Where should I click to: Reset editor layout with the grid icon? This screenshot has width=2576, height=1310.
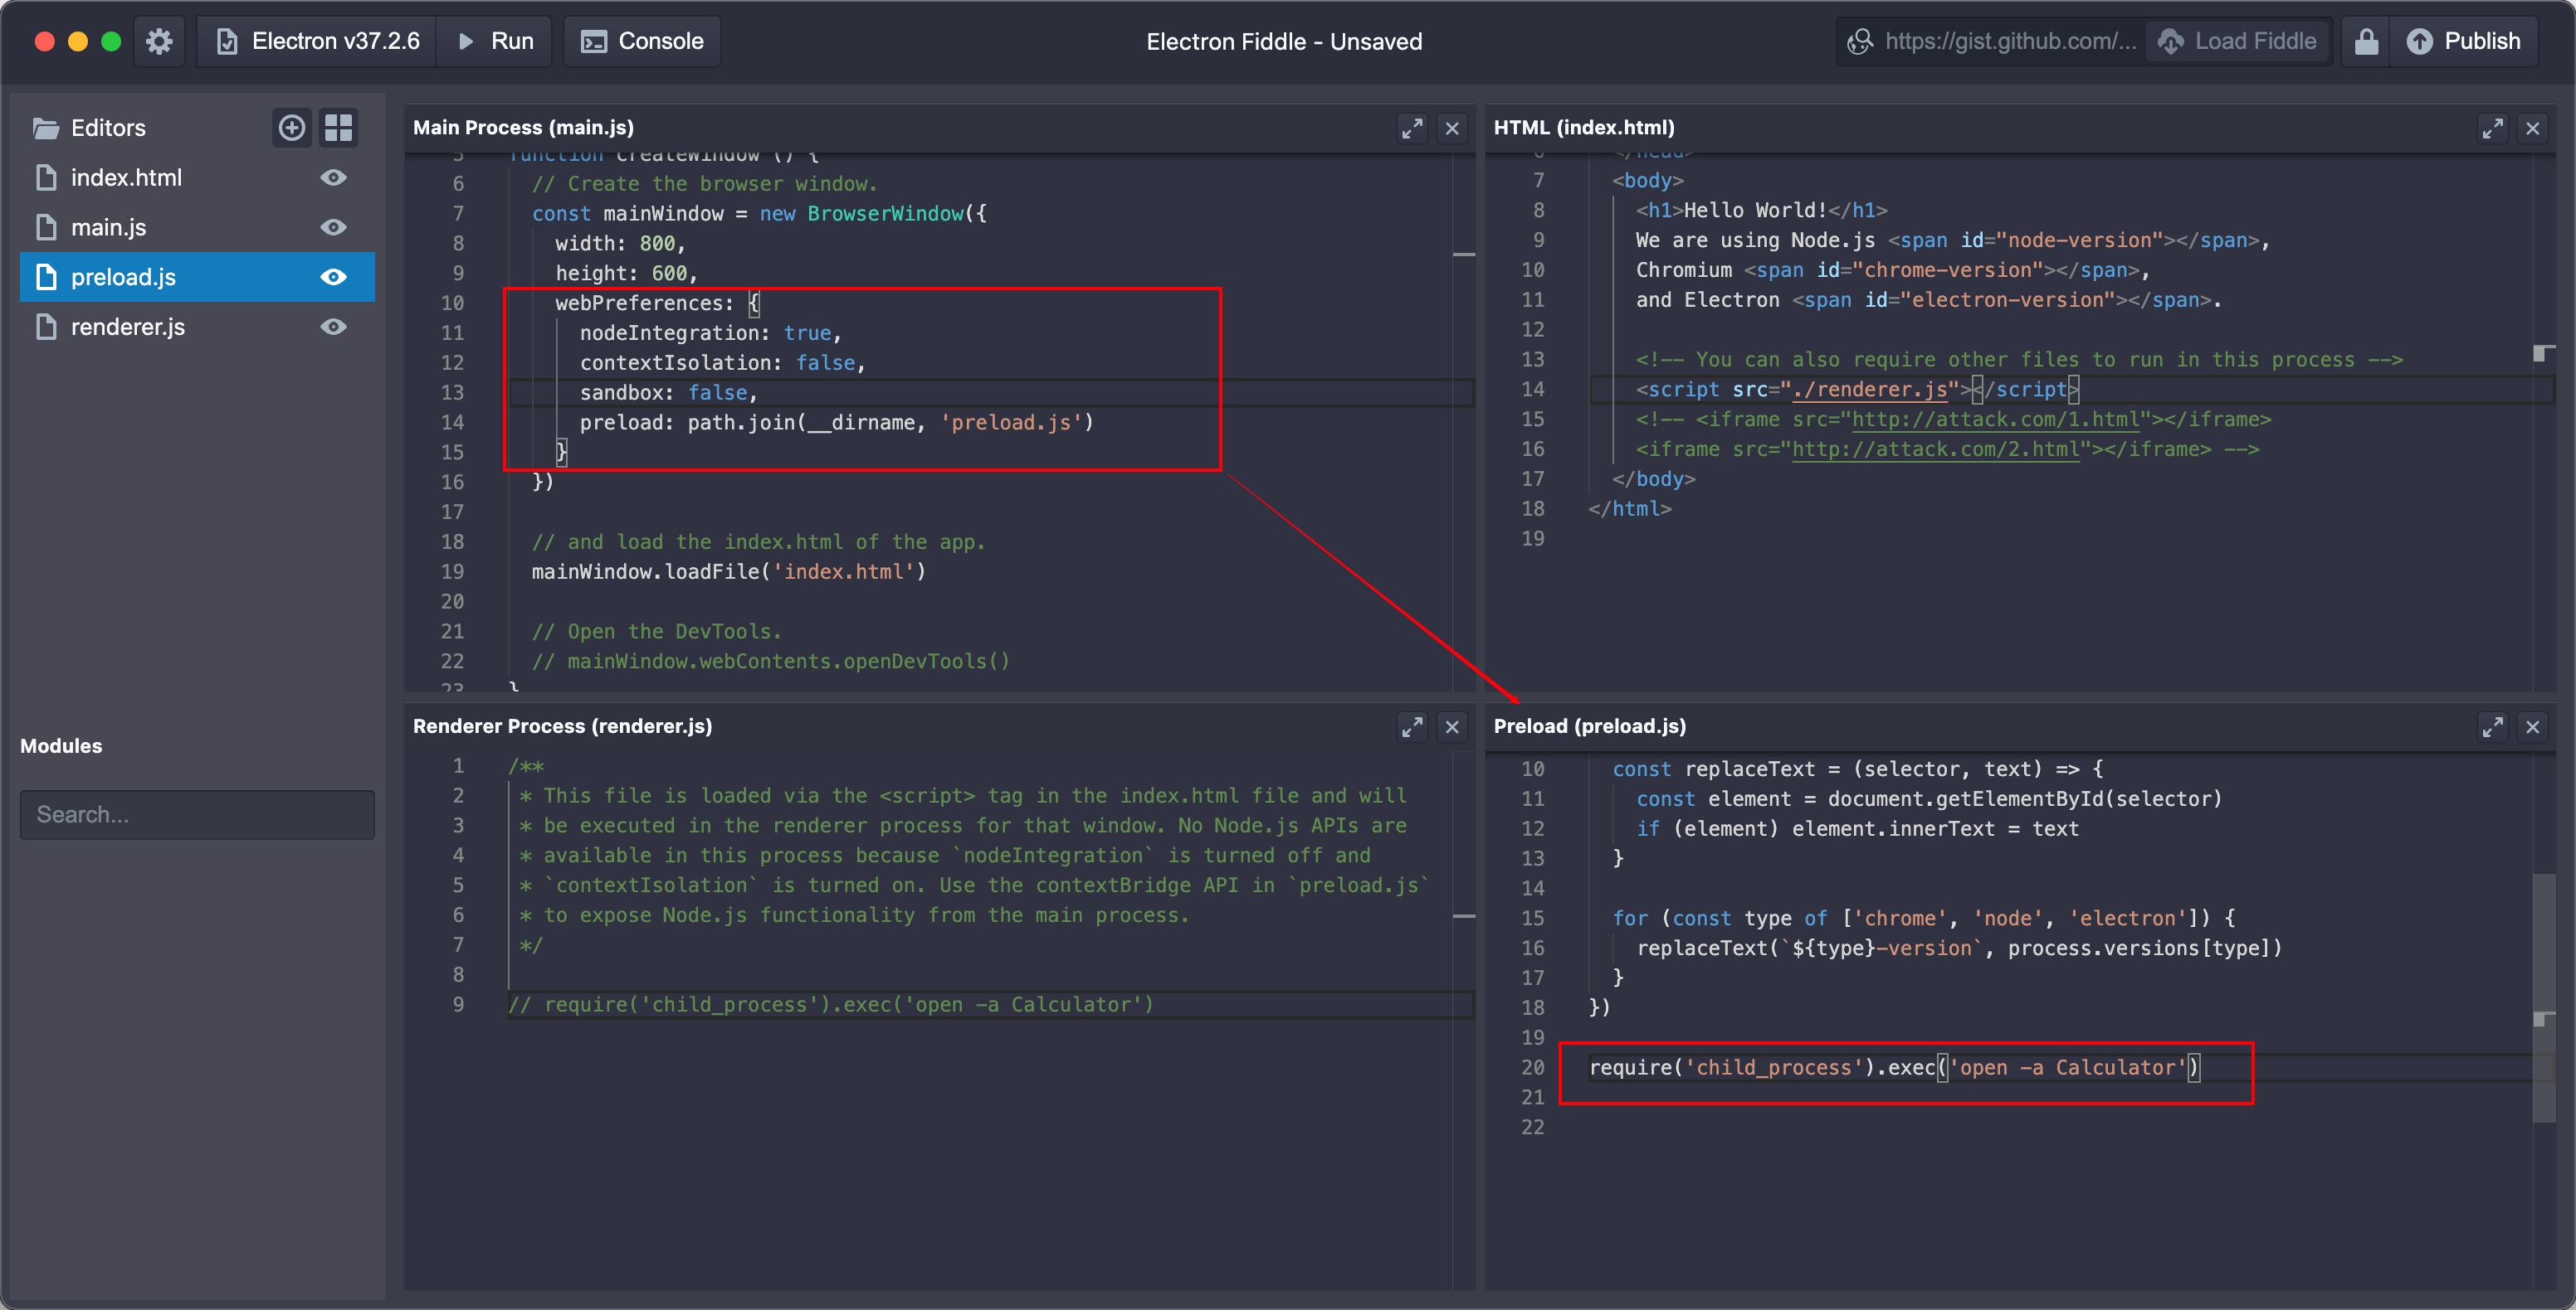339,128
